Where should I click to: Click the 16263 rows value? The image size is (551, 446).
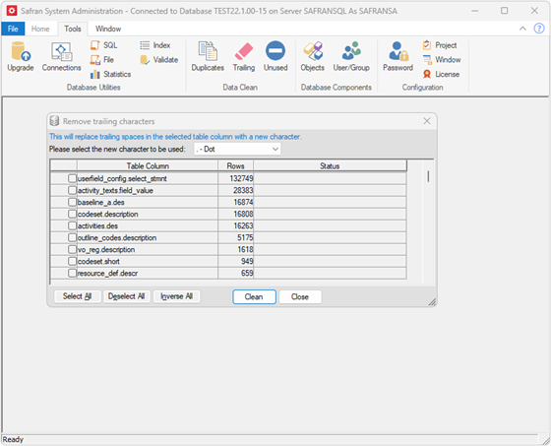(x=243, y=225)
